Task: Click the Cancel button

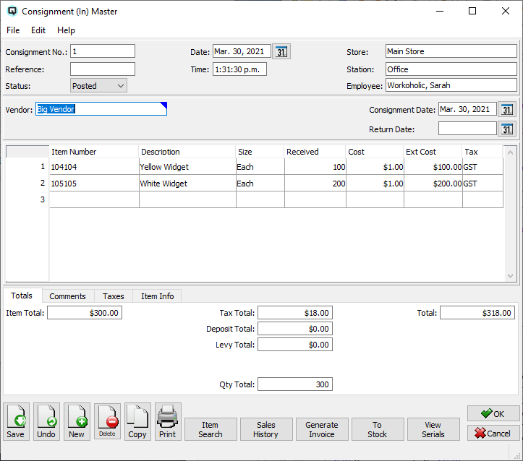Action: click(493, 433)
